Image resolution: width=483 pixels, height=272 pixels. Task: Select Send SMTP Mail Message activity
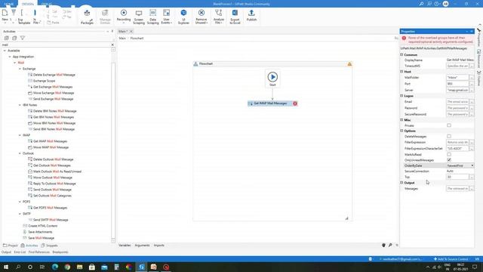pyautogui.click(x=48, y=220)
